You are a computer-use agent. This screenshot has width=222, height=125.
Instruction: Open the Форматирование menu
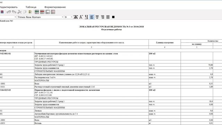55,7
